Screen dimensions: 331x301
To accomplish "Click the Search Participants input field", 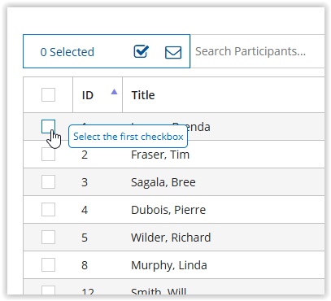I will pyautogui.click(x=258, y=51).
